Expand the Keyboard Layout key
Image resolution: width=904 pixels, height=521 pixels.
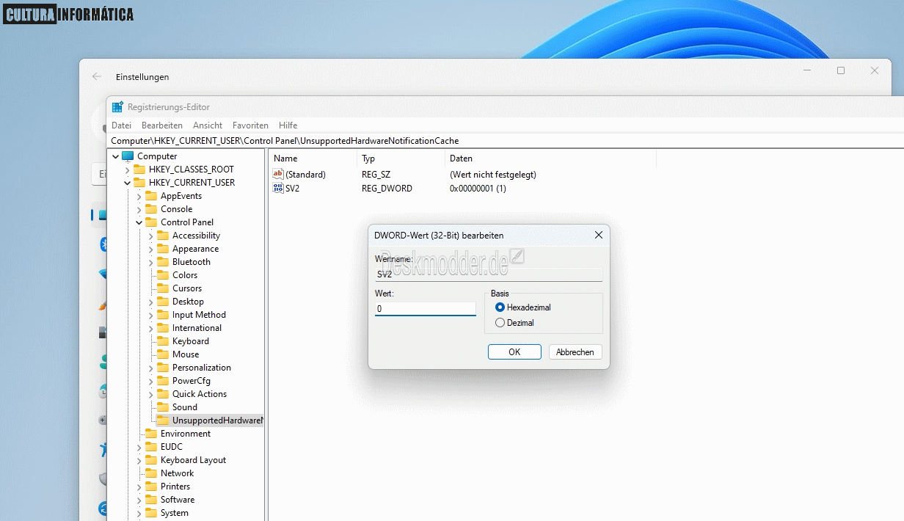point(139,460)
